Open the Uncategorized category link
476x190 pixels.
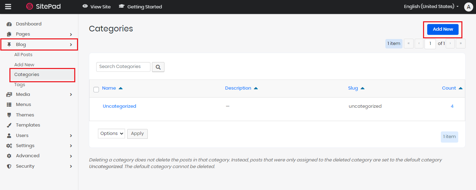119,106
